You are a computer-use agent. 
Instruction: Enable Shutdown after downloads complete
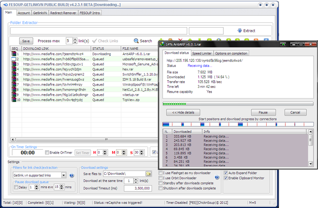[161, 188]
